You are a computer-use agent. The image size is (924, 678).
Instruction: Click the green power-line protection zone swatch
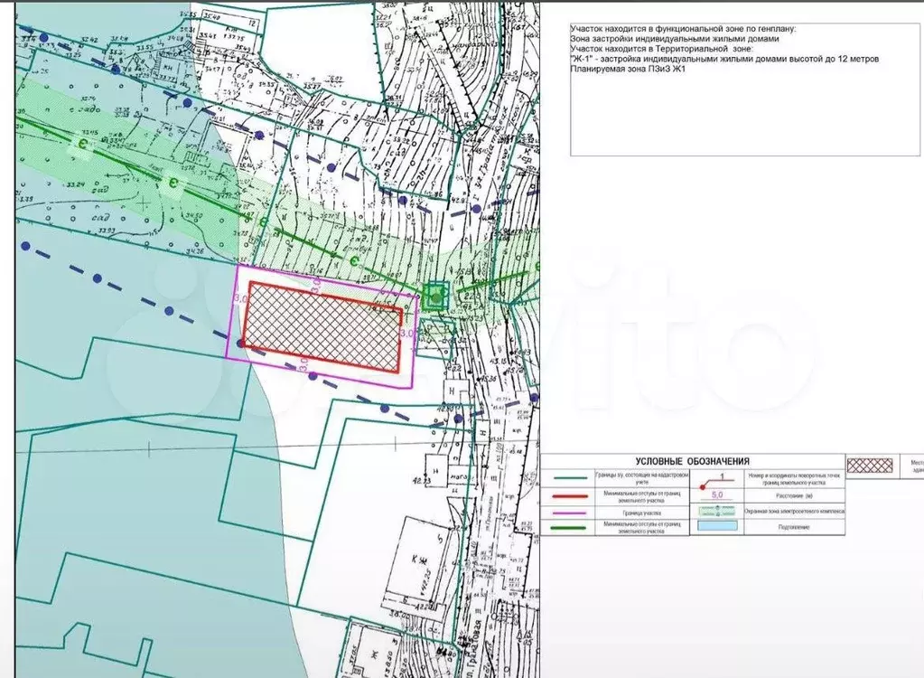tap(717, 511)
